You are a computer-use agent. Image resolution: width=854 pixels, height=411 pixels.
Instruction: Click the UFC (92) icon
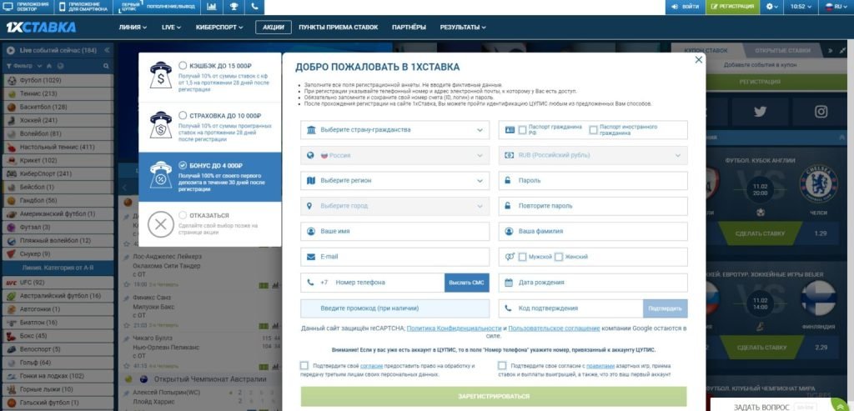[x=11, y=283]
